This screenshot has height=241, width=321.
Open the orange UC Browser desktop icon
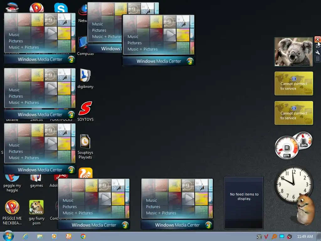[86, 173]
